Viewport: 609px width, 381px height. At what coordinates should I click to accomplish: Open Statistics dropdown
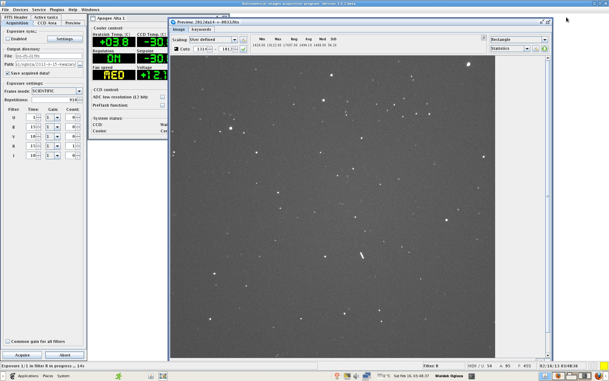pyautogui.click(x=527, y=49)
